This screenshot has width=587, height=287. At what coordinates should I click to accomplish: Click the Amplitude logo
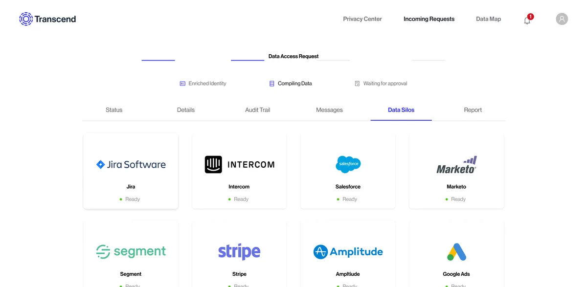tap(348, 252)
